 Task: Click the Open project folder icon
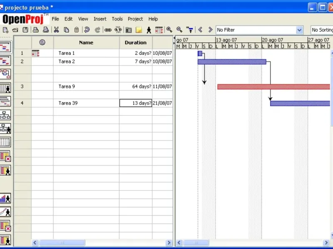[15, 30]
